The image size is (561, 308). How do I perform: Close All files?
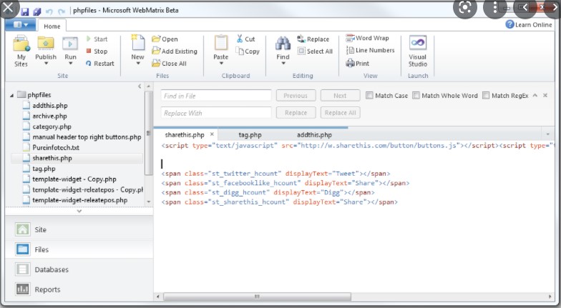click(x=169, y=63)
